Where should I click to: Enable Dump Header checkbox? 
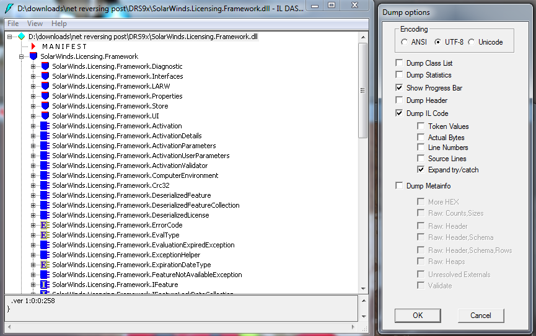(x=399, y=100)
